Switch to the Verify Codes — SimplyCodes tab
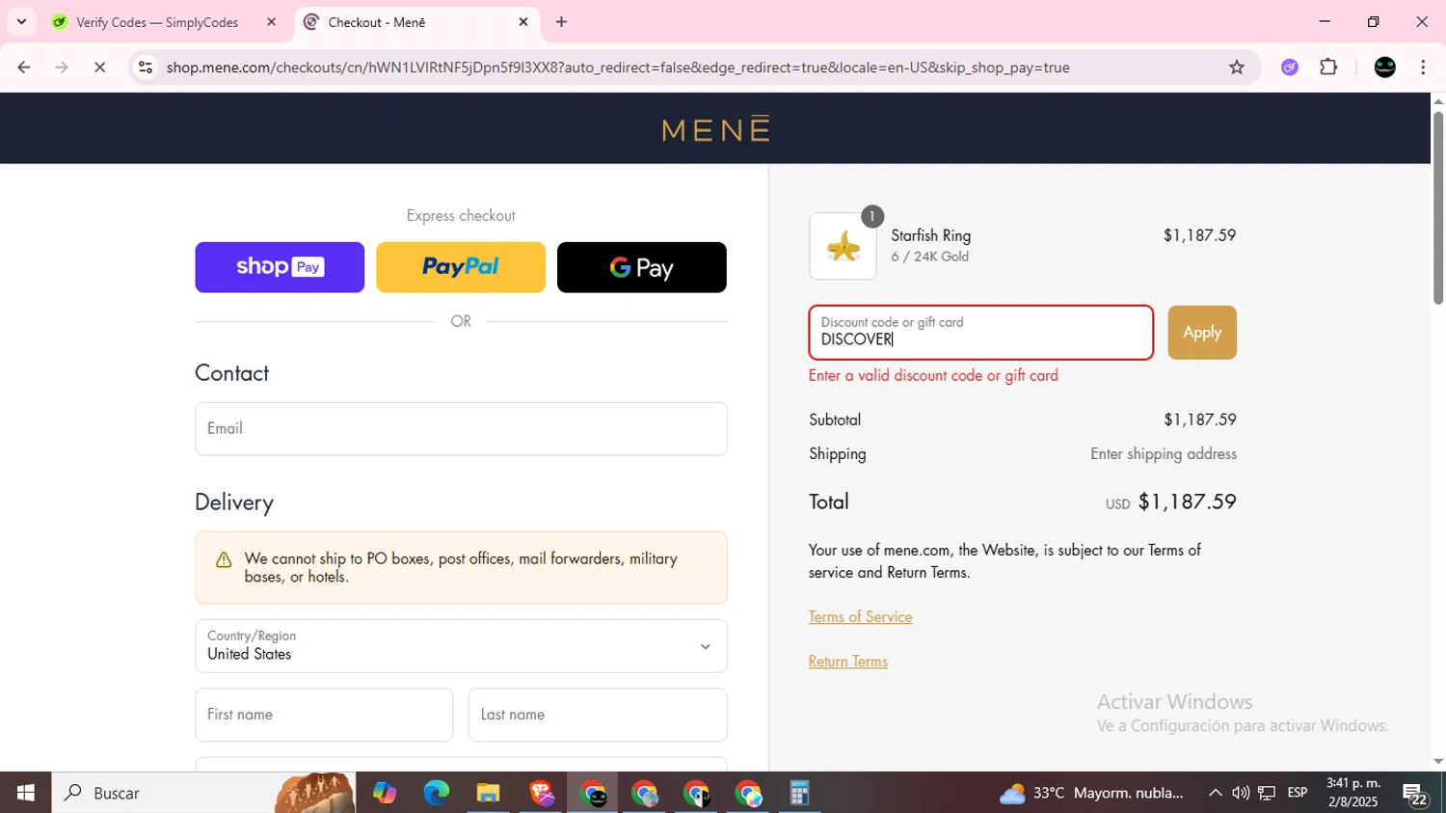Screen dimensions: 1446x813 coord(157,22)
